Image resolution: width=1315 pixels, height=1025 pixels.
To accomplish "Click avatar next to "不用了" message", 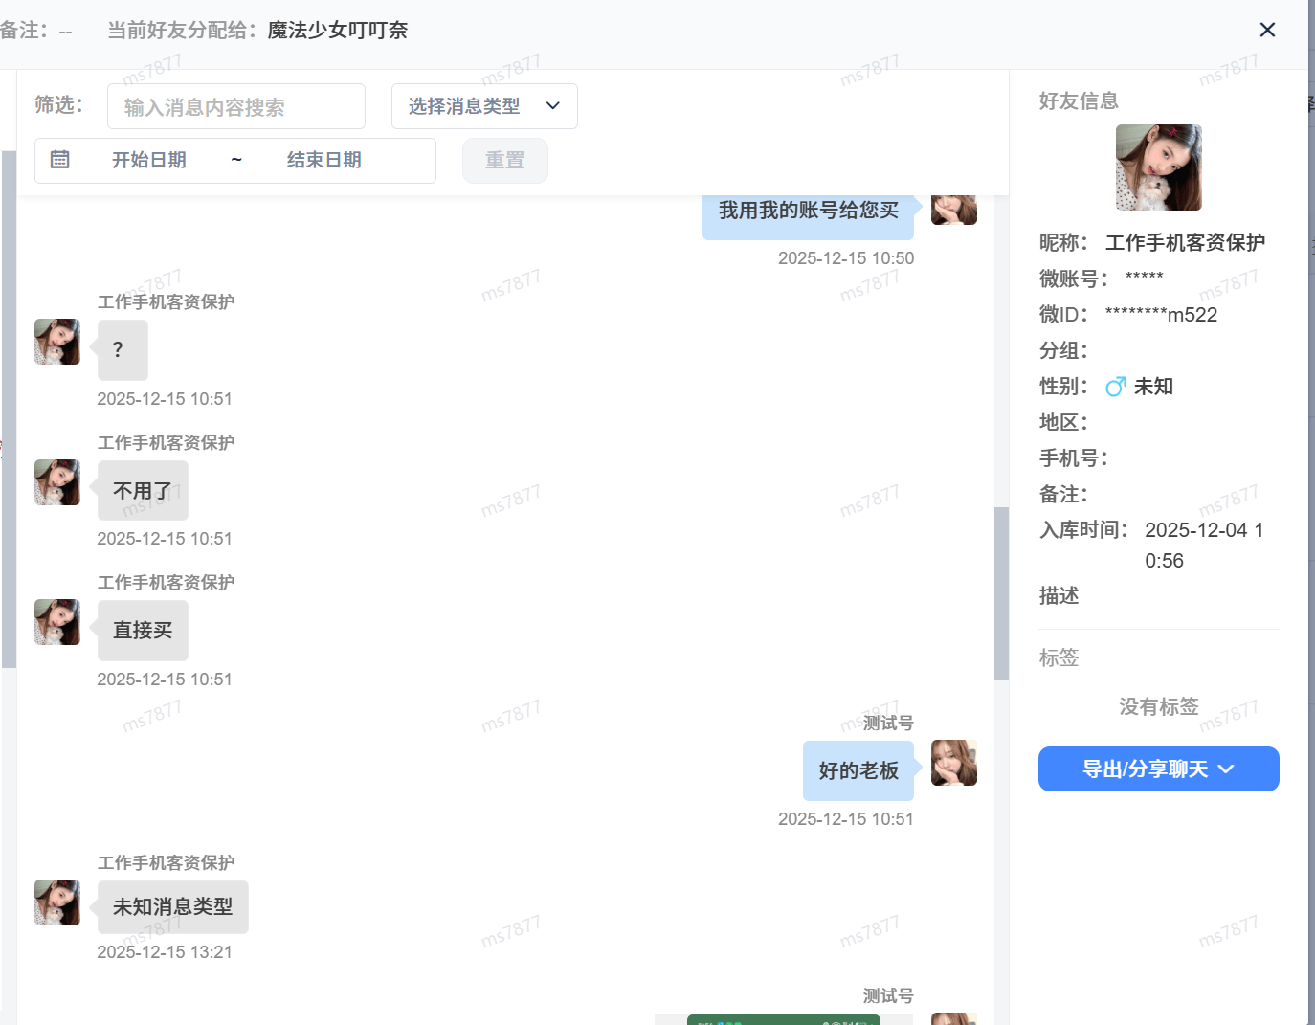I will pyautogui.click(x=57, y=482).
